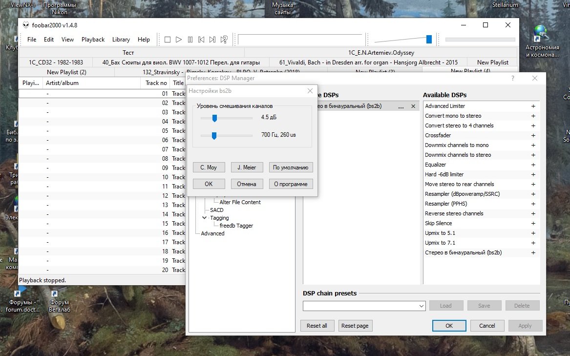Add Reverse stereo channels DSP
Screen dimensions: 570x356
(533, 214)
